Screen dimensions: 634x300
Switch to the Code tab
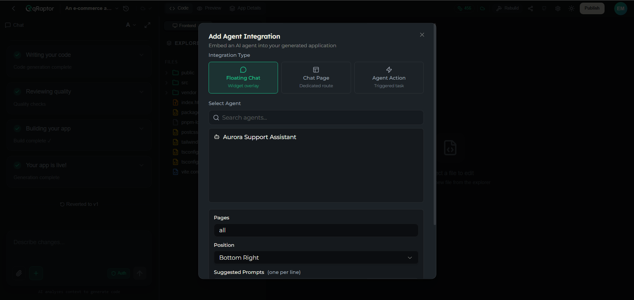coord(179,8)
